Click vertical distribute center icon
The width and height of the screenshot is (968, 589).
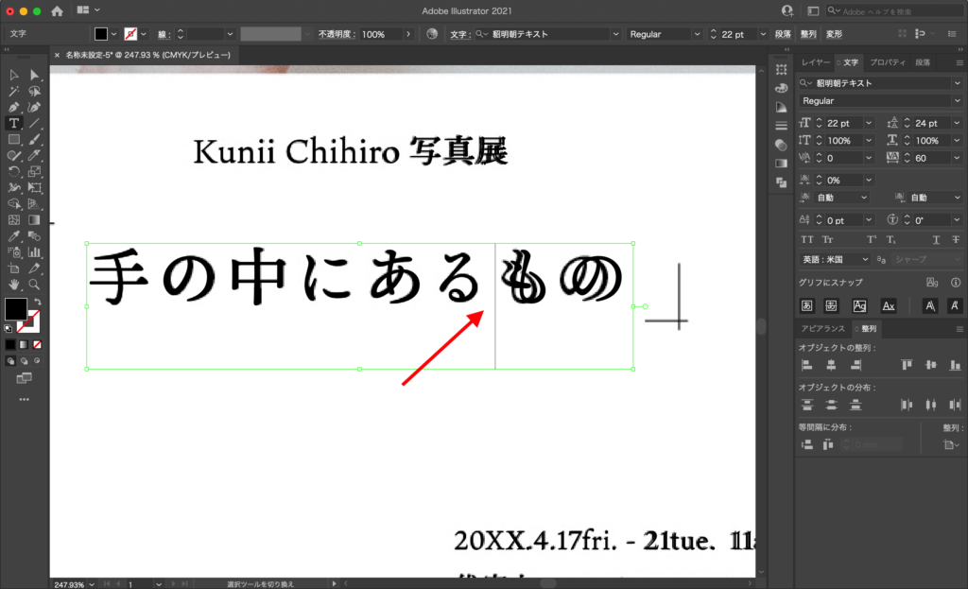coord(831,405)
